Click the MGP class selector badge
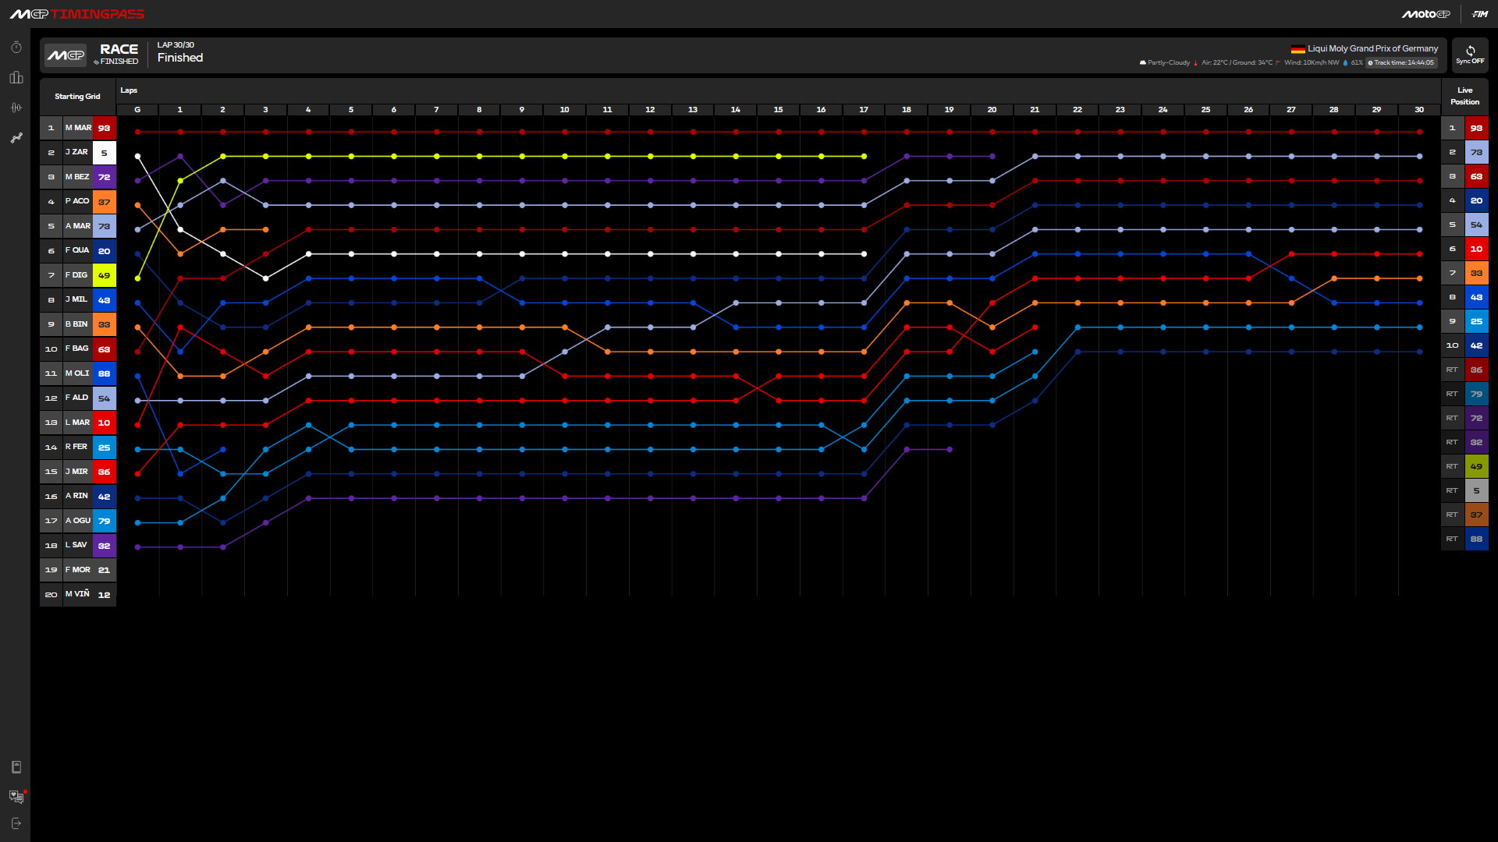Image resolution: width=1498 pixels, height=842 pixels. (66, 55)
